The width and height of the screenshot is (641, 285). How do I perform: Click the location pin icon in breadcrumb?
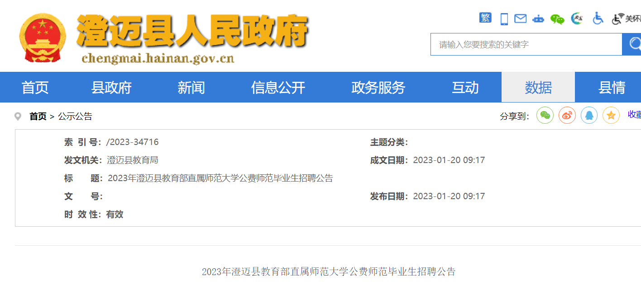pyautogui.click(x=18, y=117)
